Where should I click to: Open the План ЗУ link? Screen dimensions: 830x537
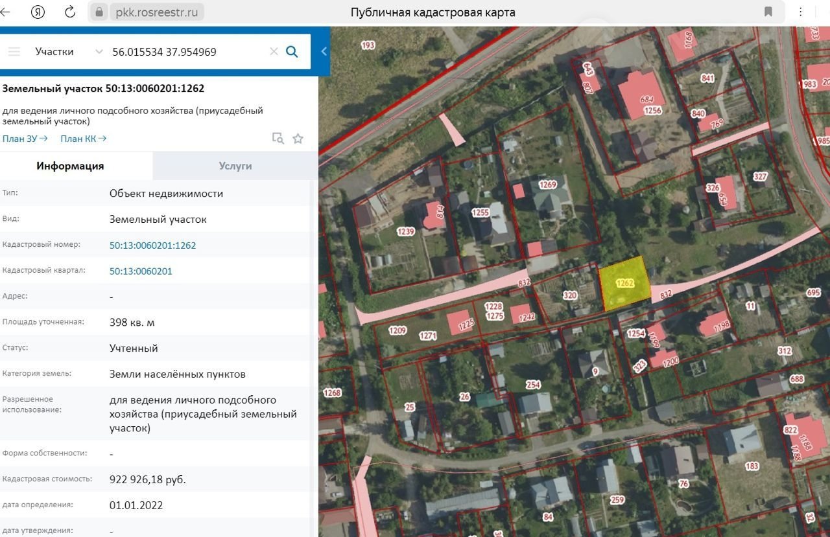pos(25,139)
